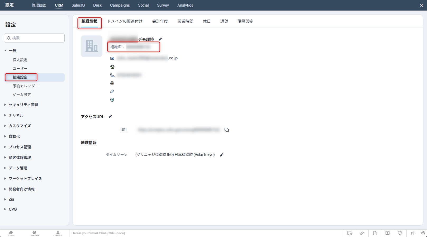
Task: Click the megaphone announcements icon
Action: (x=413, y=233)
